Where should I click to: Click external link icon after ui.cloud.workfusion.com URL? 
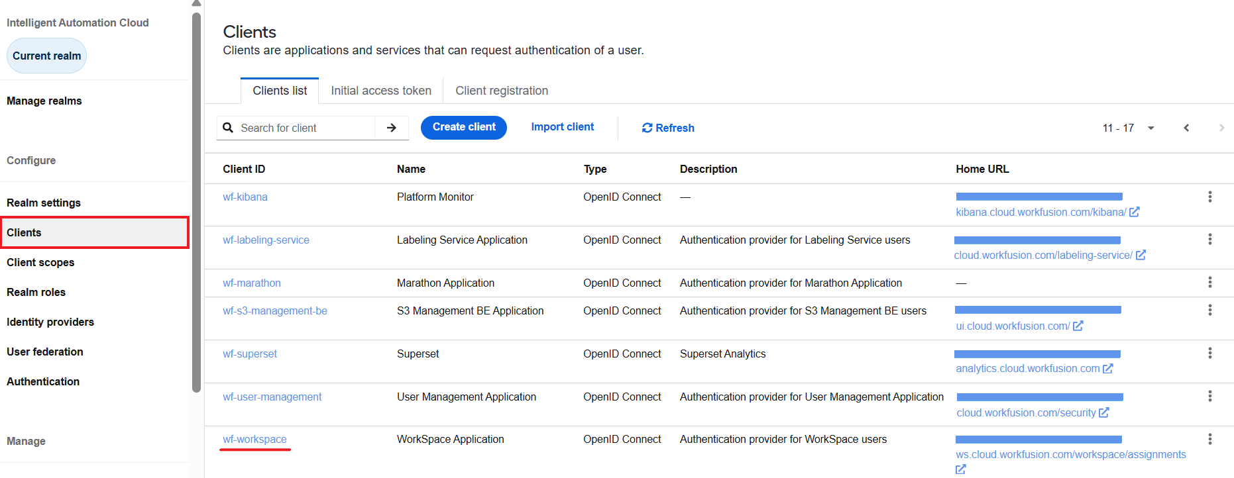click(1078, 326)
